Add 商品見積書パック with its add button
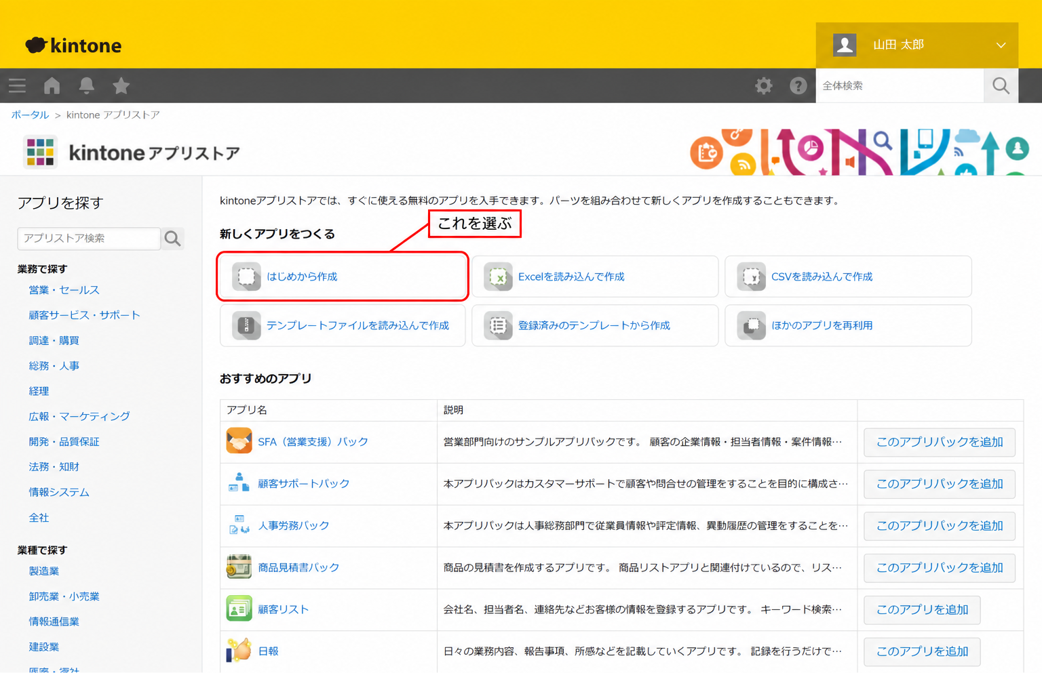The height and width of the screenshot is (673, 1042). tap(940, 568)
